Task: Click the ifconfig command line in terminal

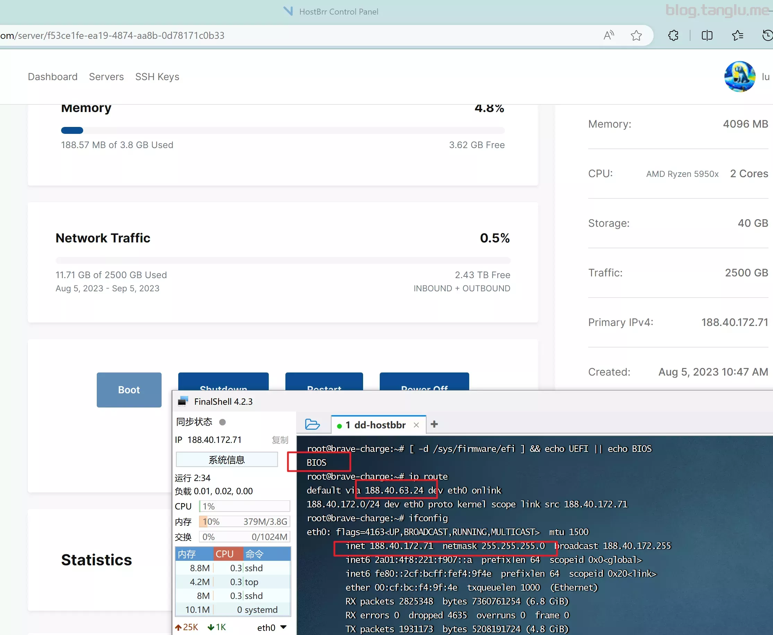Action: point(377,518)
